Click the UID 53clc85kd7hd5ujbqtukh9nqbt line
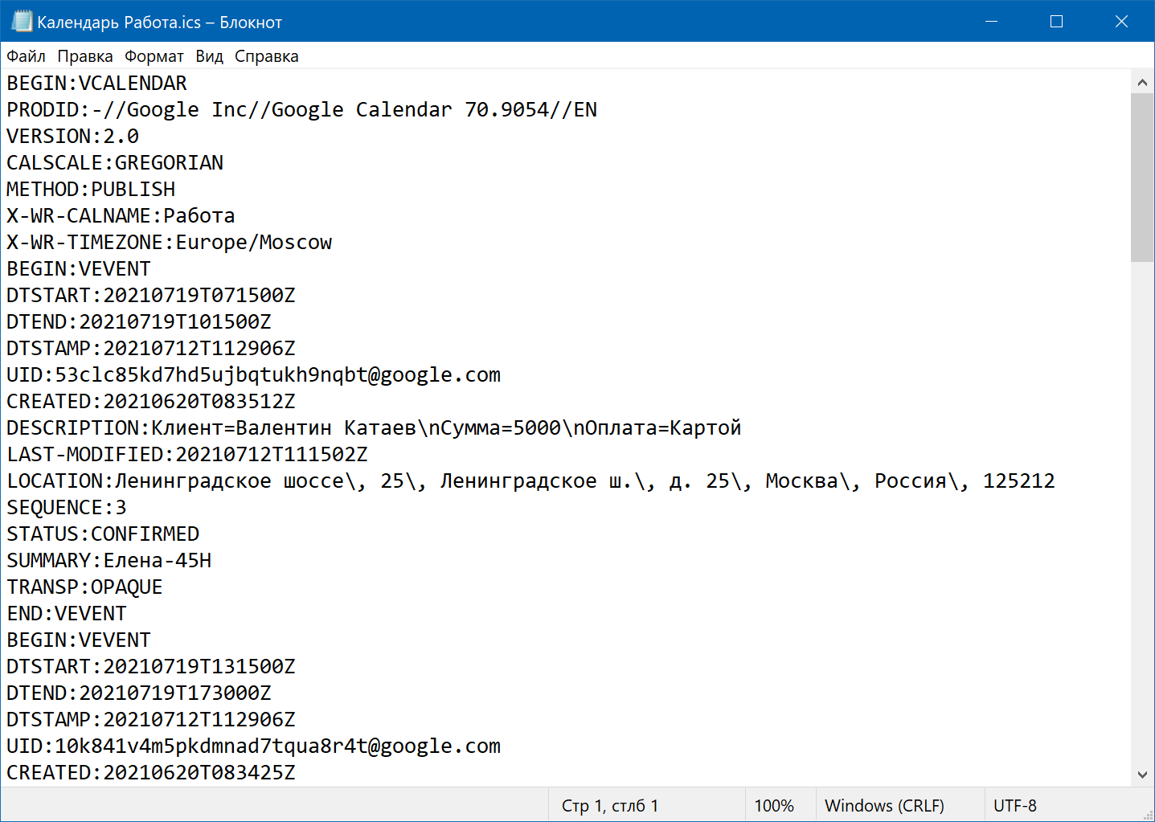The image size is (1155, 822). pos(253,375)
